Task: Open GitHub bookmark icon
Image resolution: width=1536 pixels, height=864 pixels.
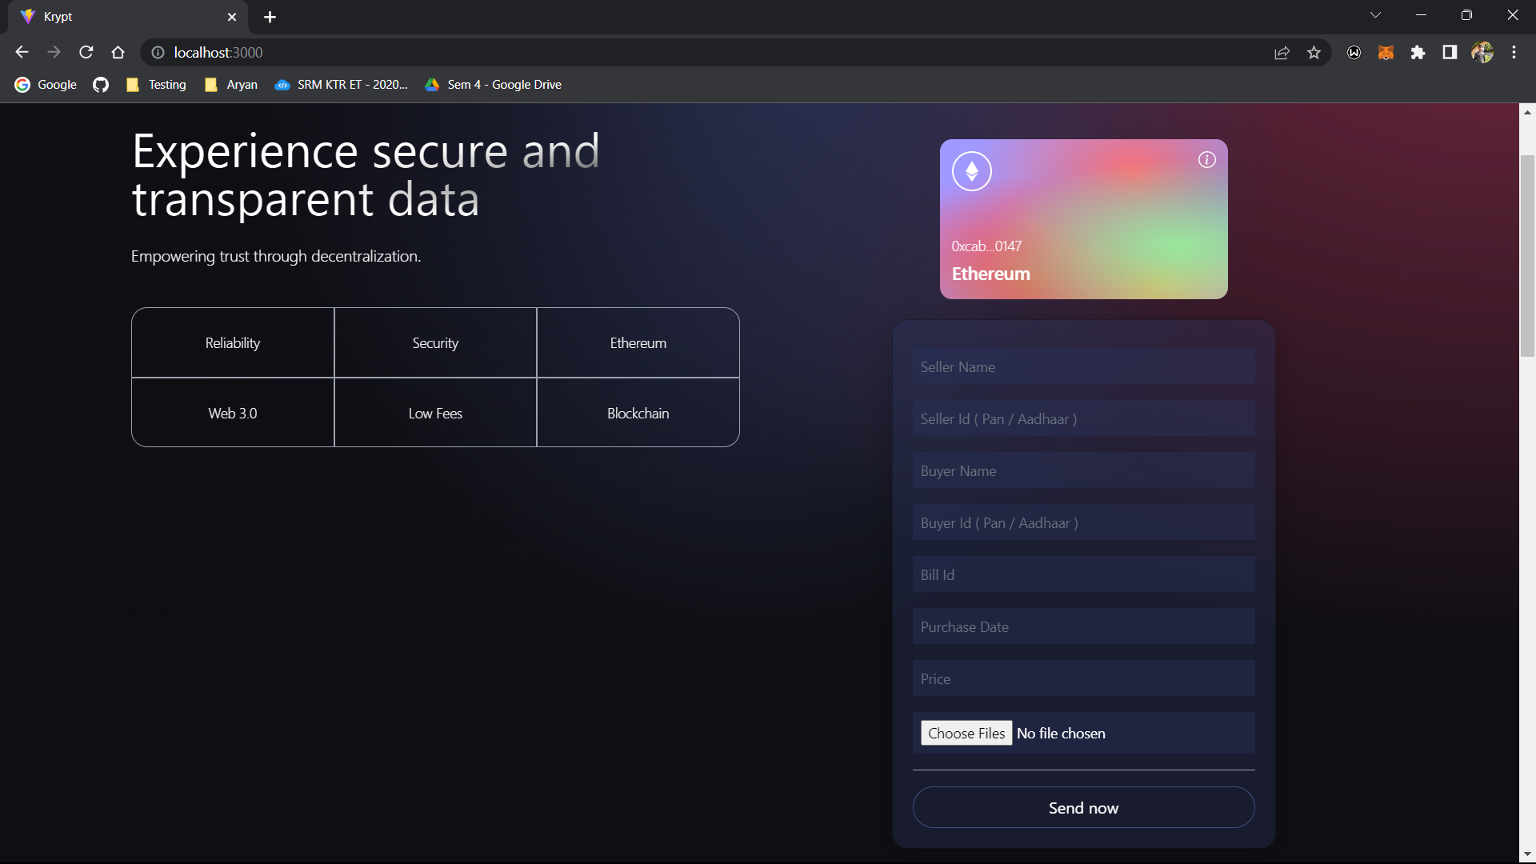Action: (x=101, y=85)
